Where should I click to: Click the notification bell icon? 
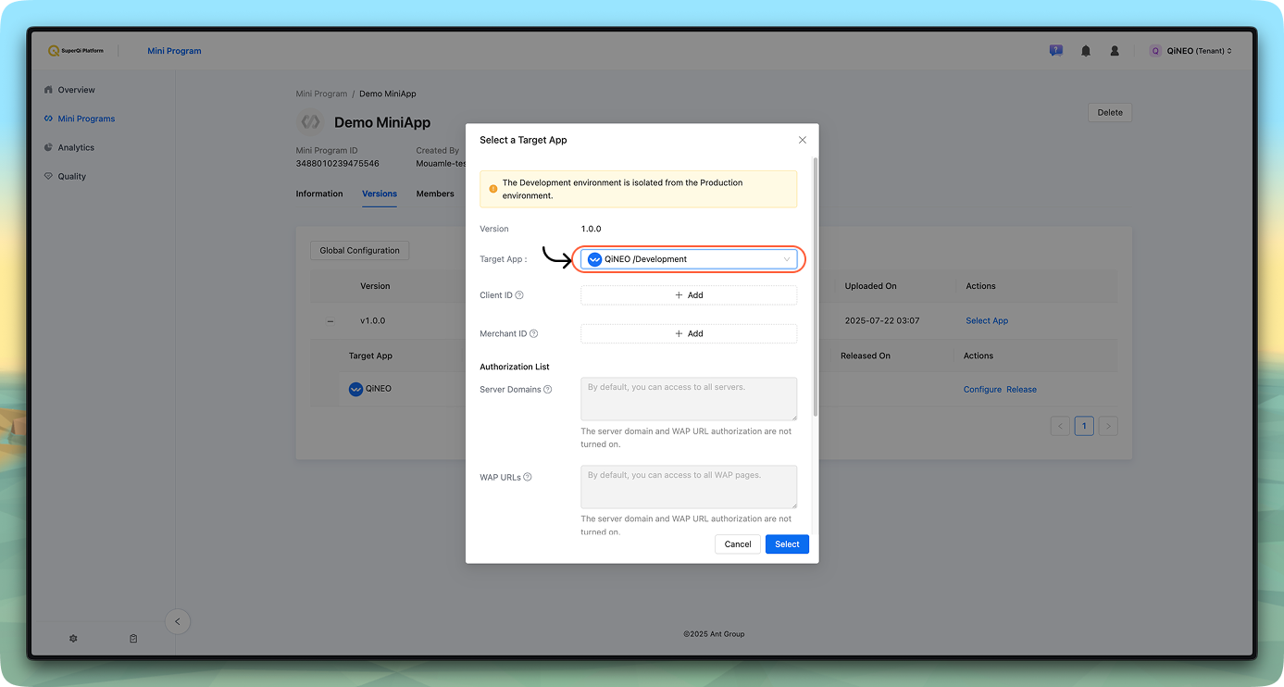1086,51
